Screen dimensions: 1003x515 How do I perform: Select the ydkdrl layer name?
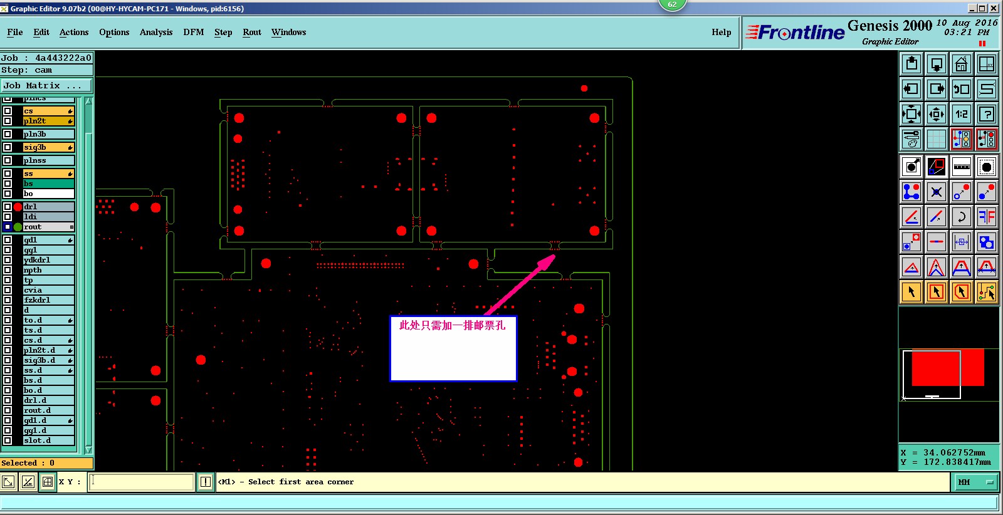[48, 260]
